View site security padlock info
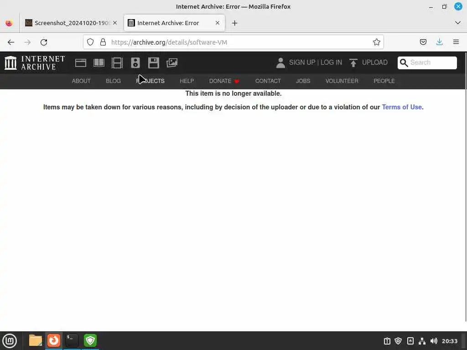This screenshot has height=350, width=467. [x=103, y=42]
